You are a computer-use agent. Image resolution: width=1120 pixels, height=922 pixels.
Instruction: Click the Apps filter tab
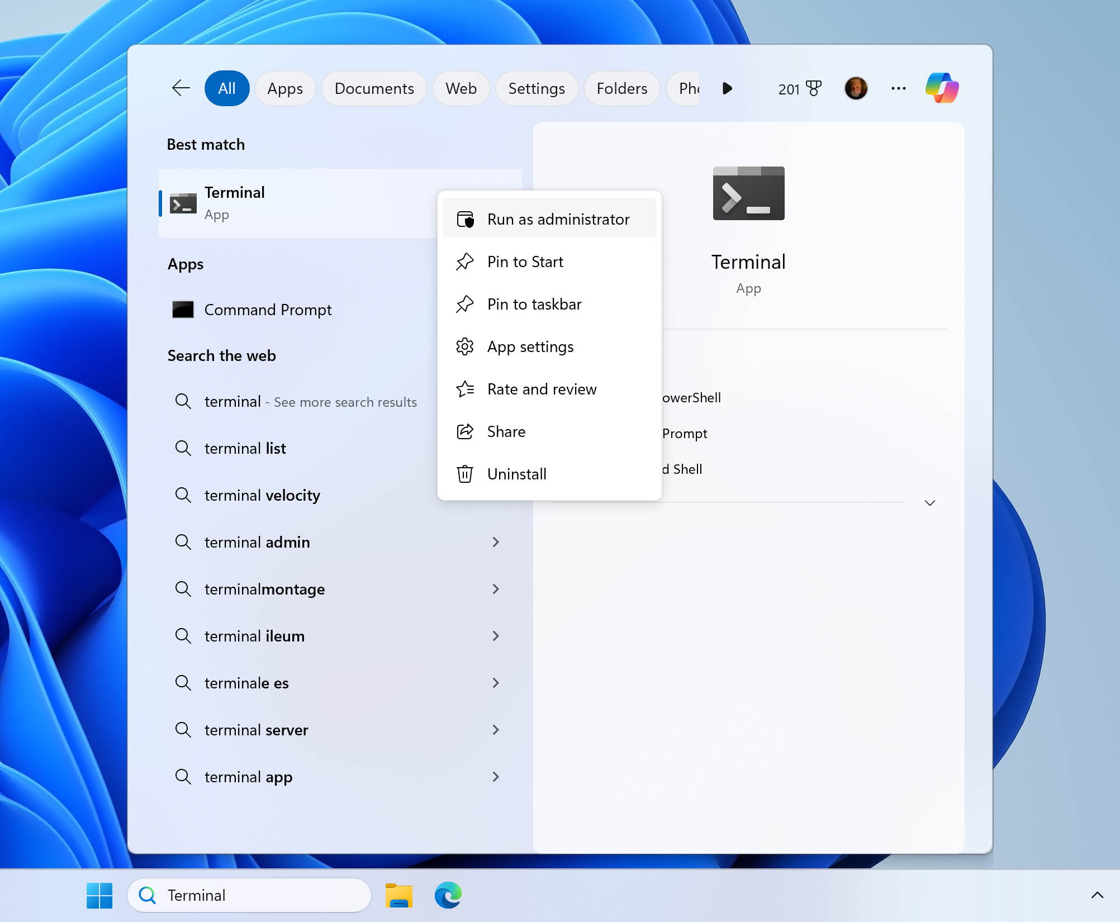(284, 88)
